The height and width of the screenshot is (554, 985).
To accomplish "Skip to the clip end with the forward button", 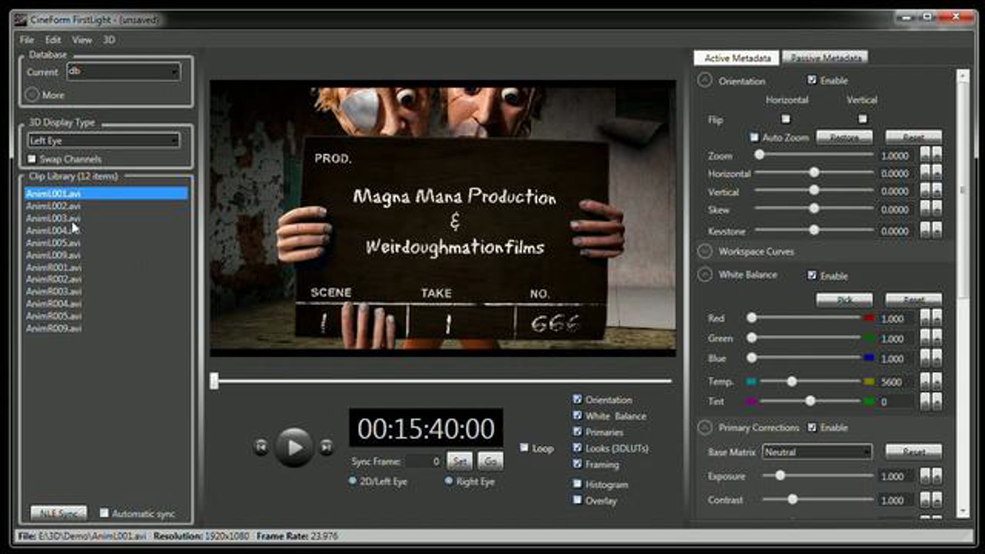I will point(327,446).
